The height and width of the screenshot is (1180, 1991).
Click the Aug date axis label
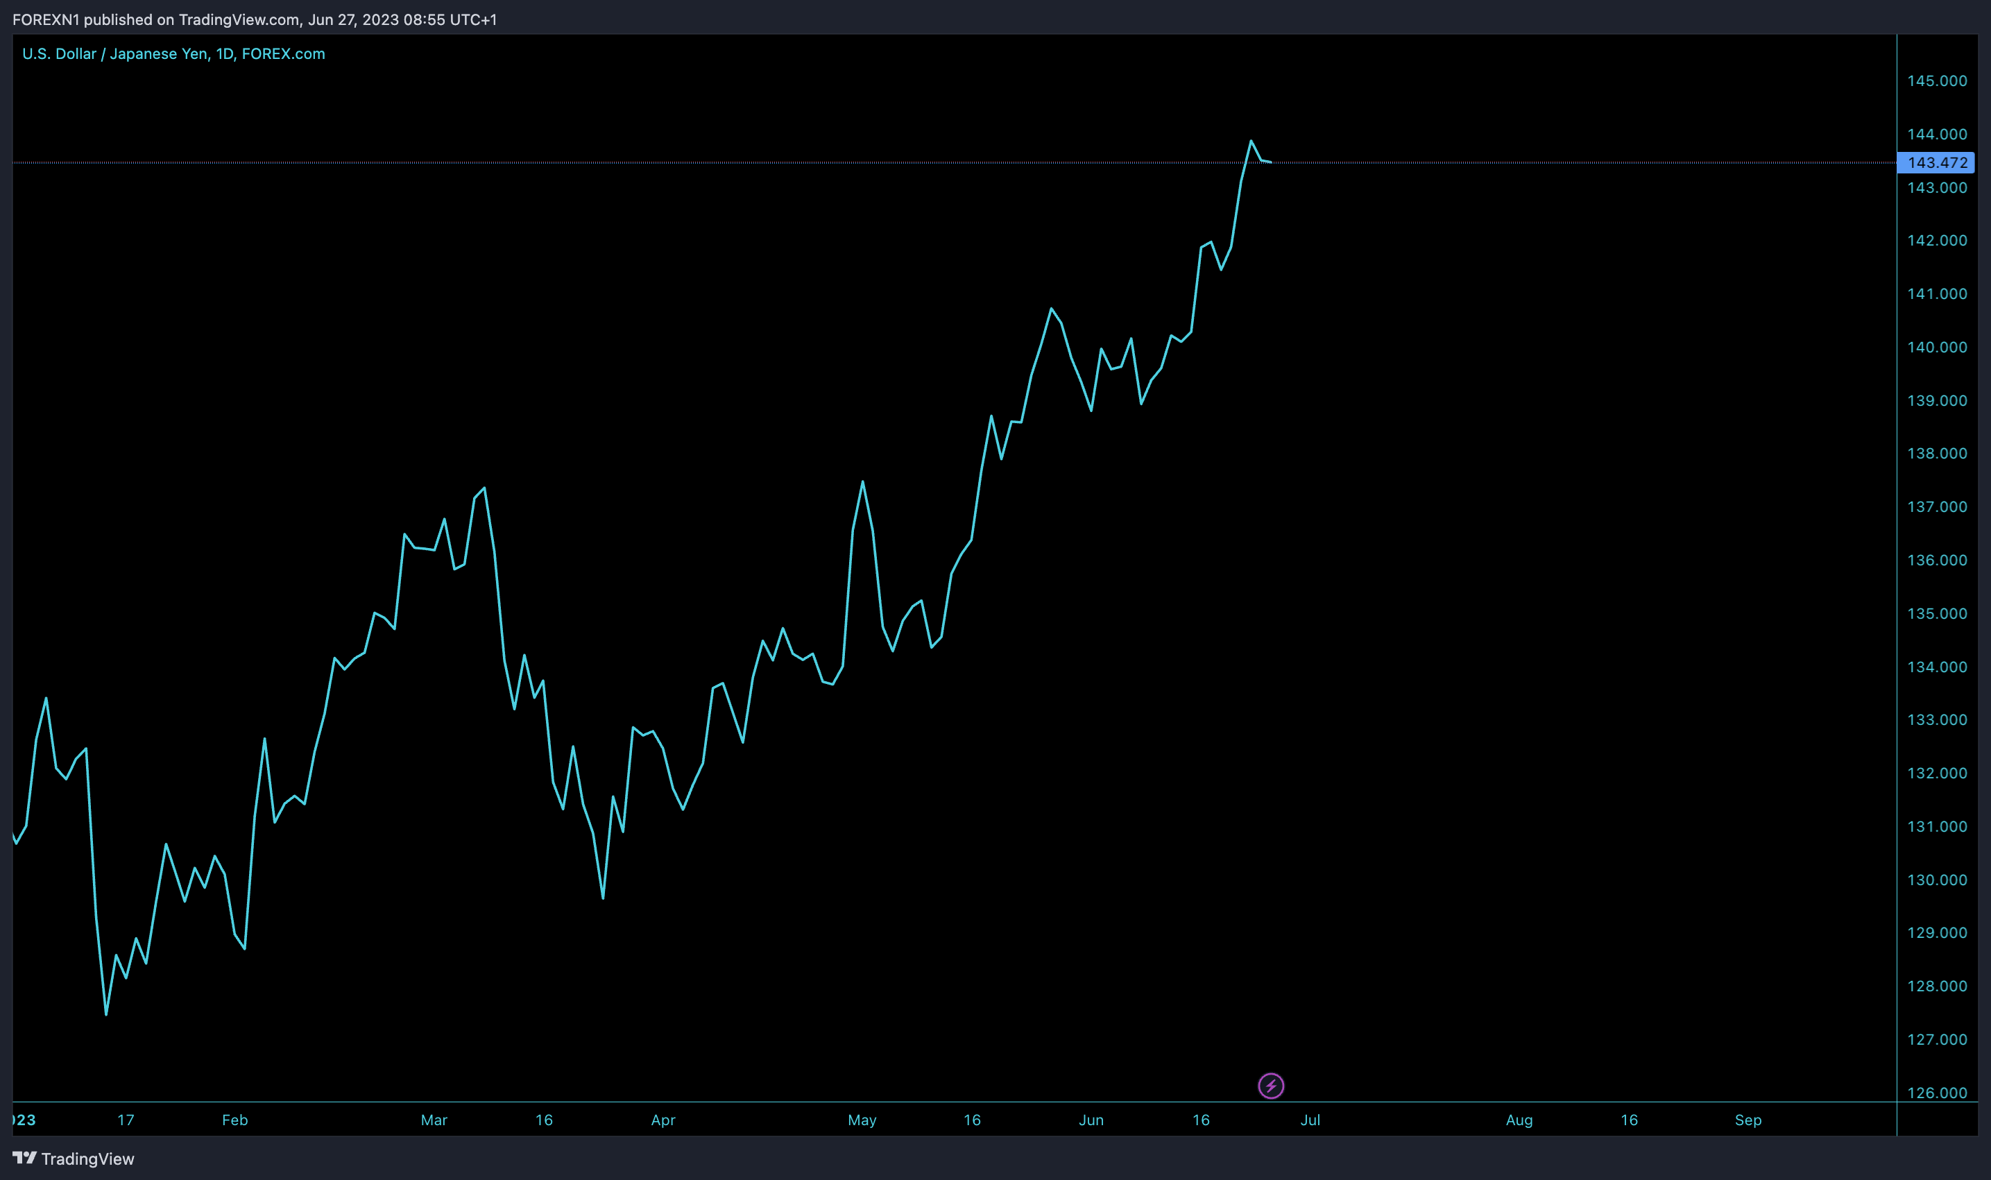pyautogui.click(x=1519, y=1120)
